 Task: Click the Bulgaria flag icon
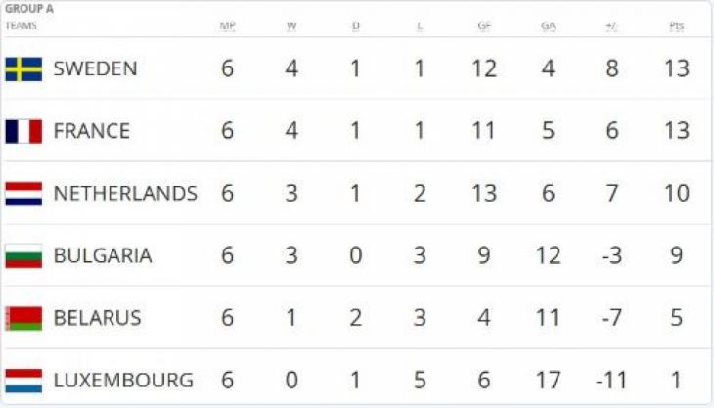[23, 256]
